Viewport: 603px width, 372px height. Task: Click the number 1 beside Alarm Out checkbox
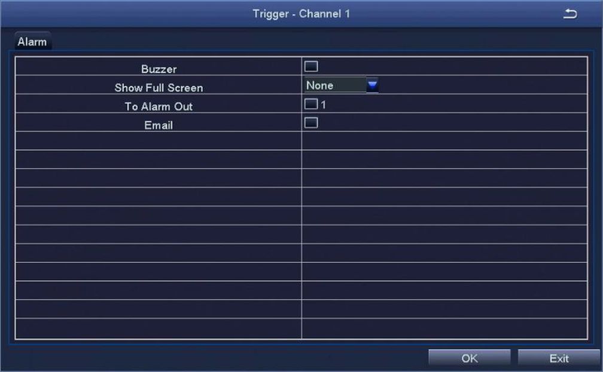(324, 104)
